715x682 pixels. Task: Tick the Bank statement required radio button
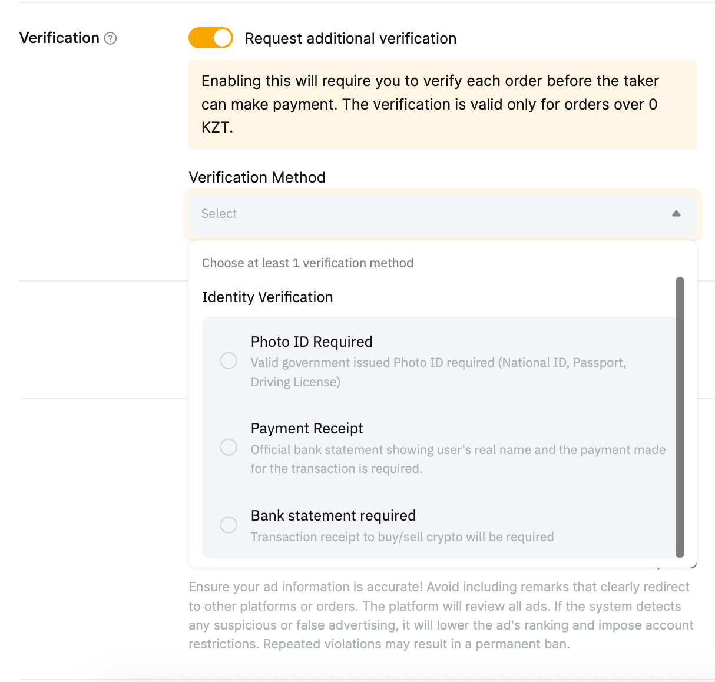coord(229,525)
